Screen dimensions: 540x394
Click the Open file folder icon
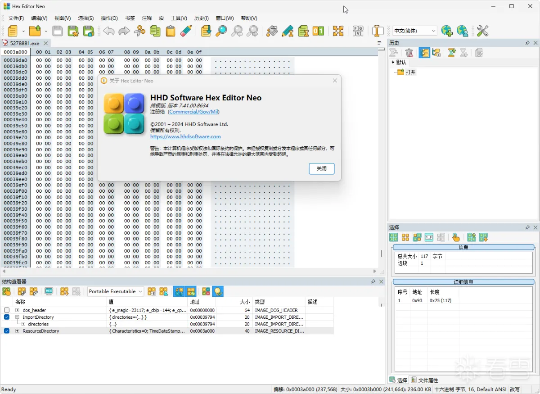pyautogui.click(x=35, y=31)
